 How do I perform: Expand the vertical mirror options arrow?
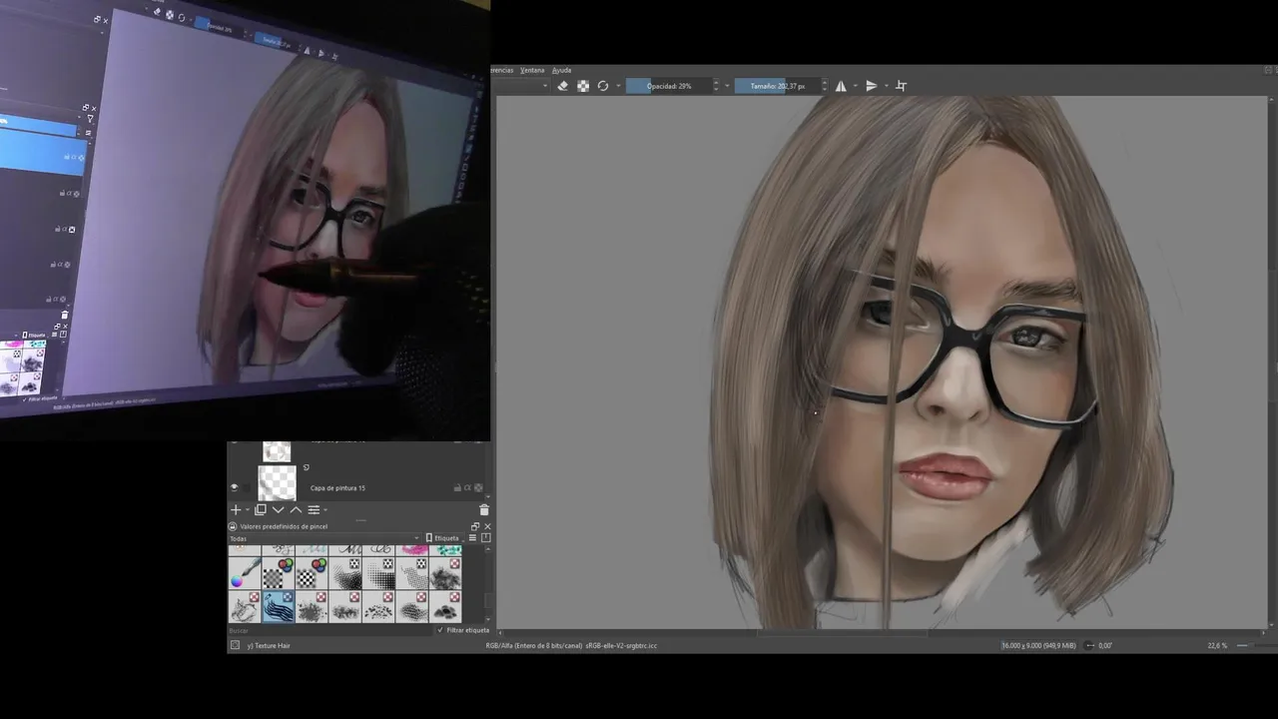(x=885, y=86)
